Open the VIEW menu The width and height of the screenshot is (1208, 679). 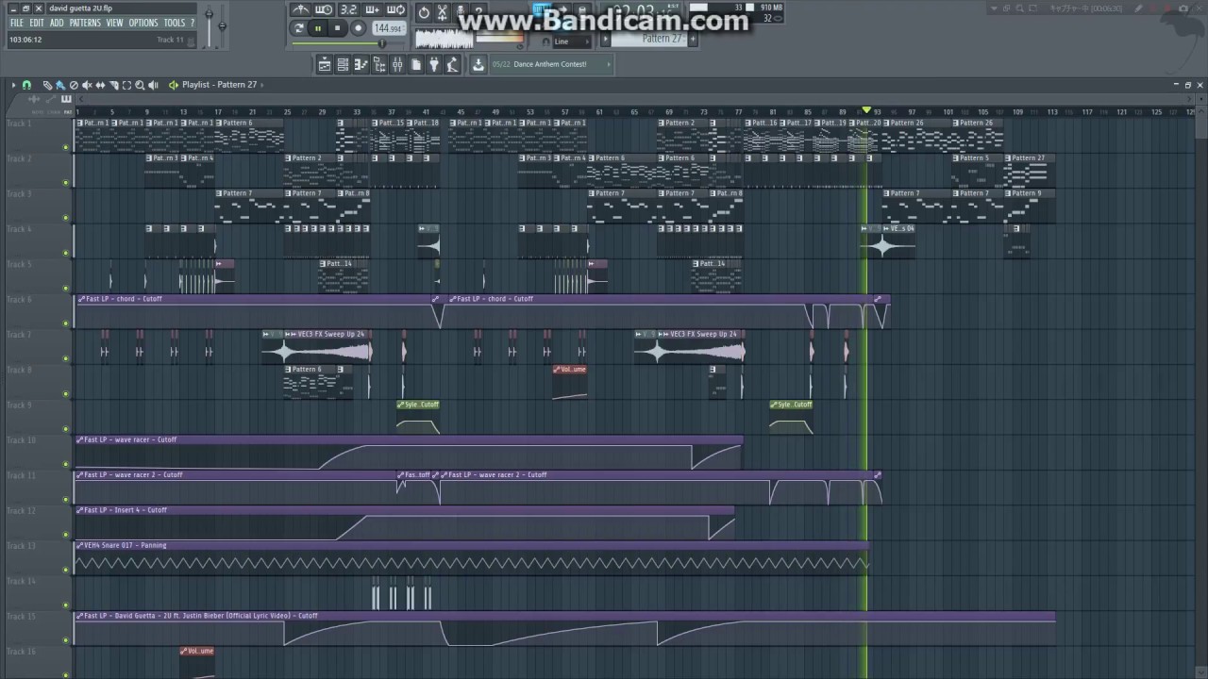coord(114,23)
